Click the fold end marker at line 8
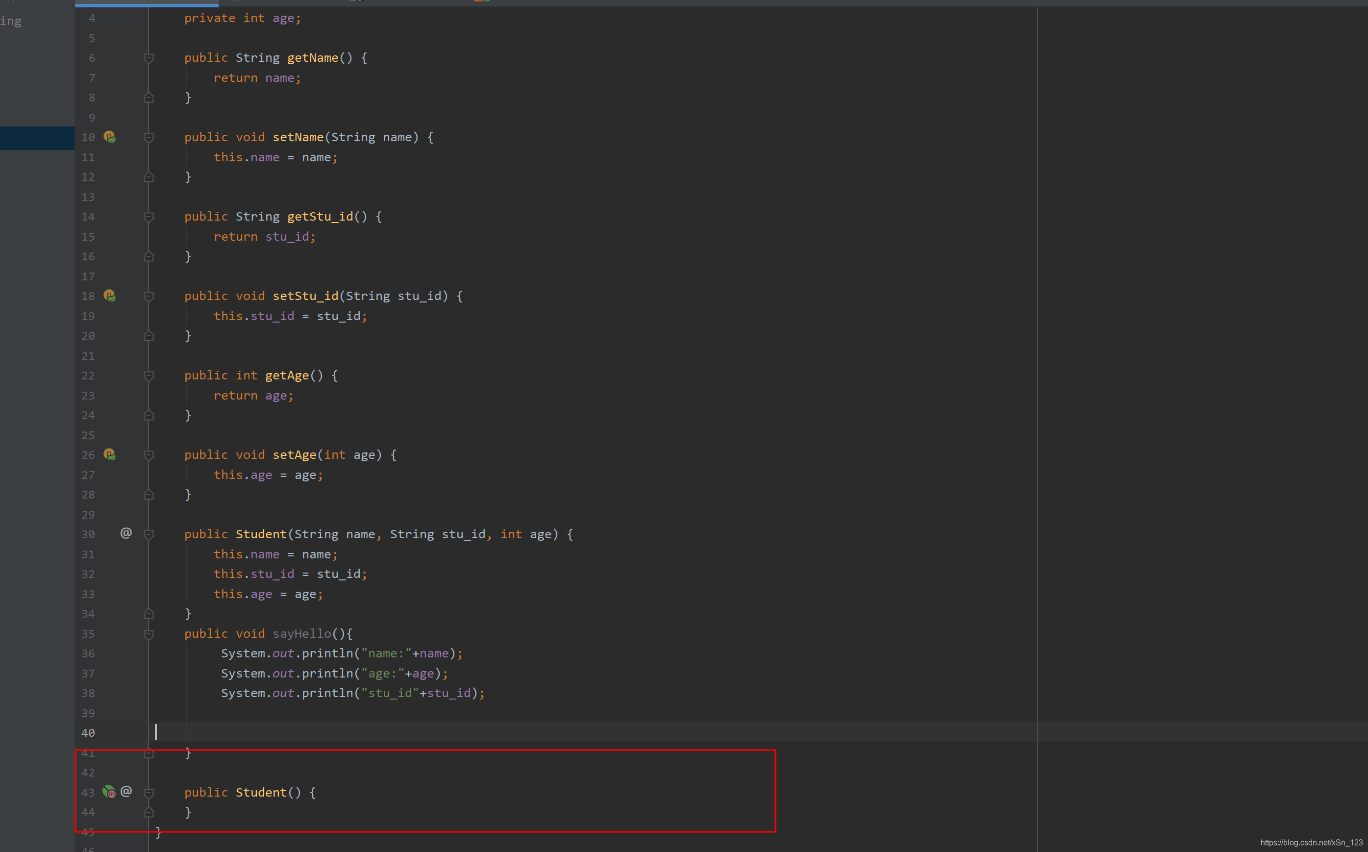This screenshot has width=1368, height=852. [x=149, y=98]
